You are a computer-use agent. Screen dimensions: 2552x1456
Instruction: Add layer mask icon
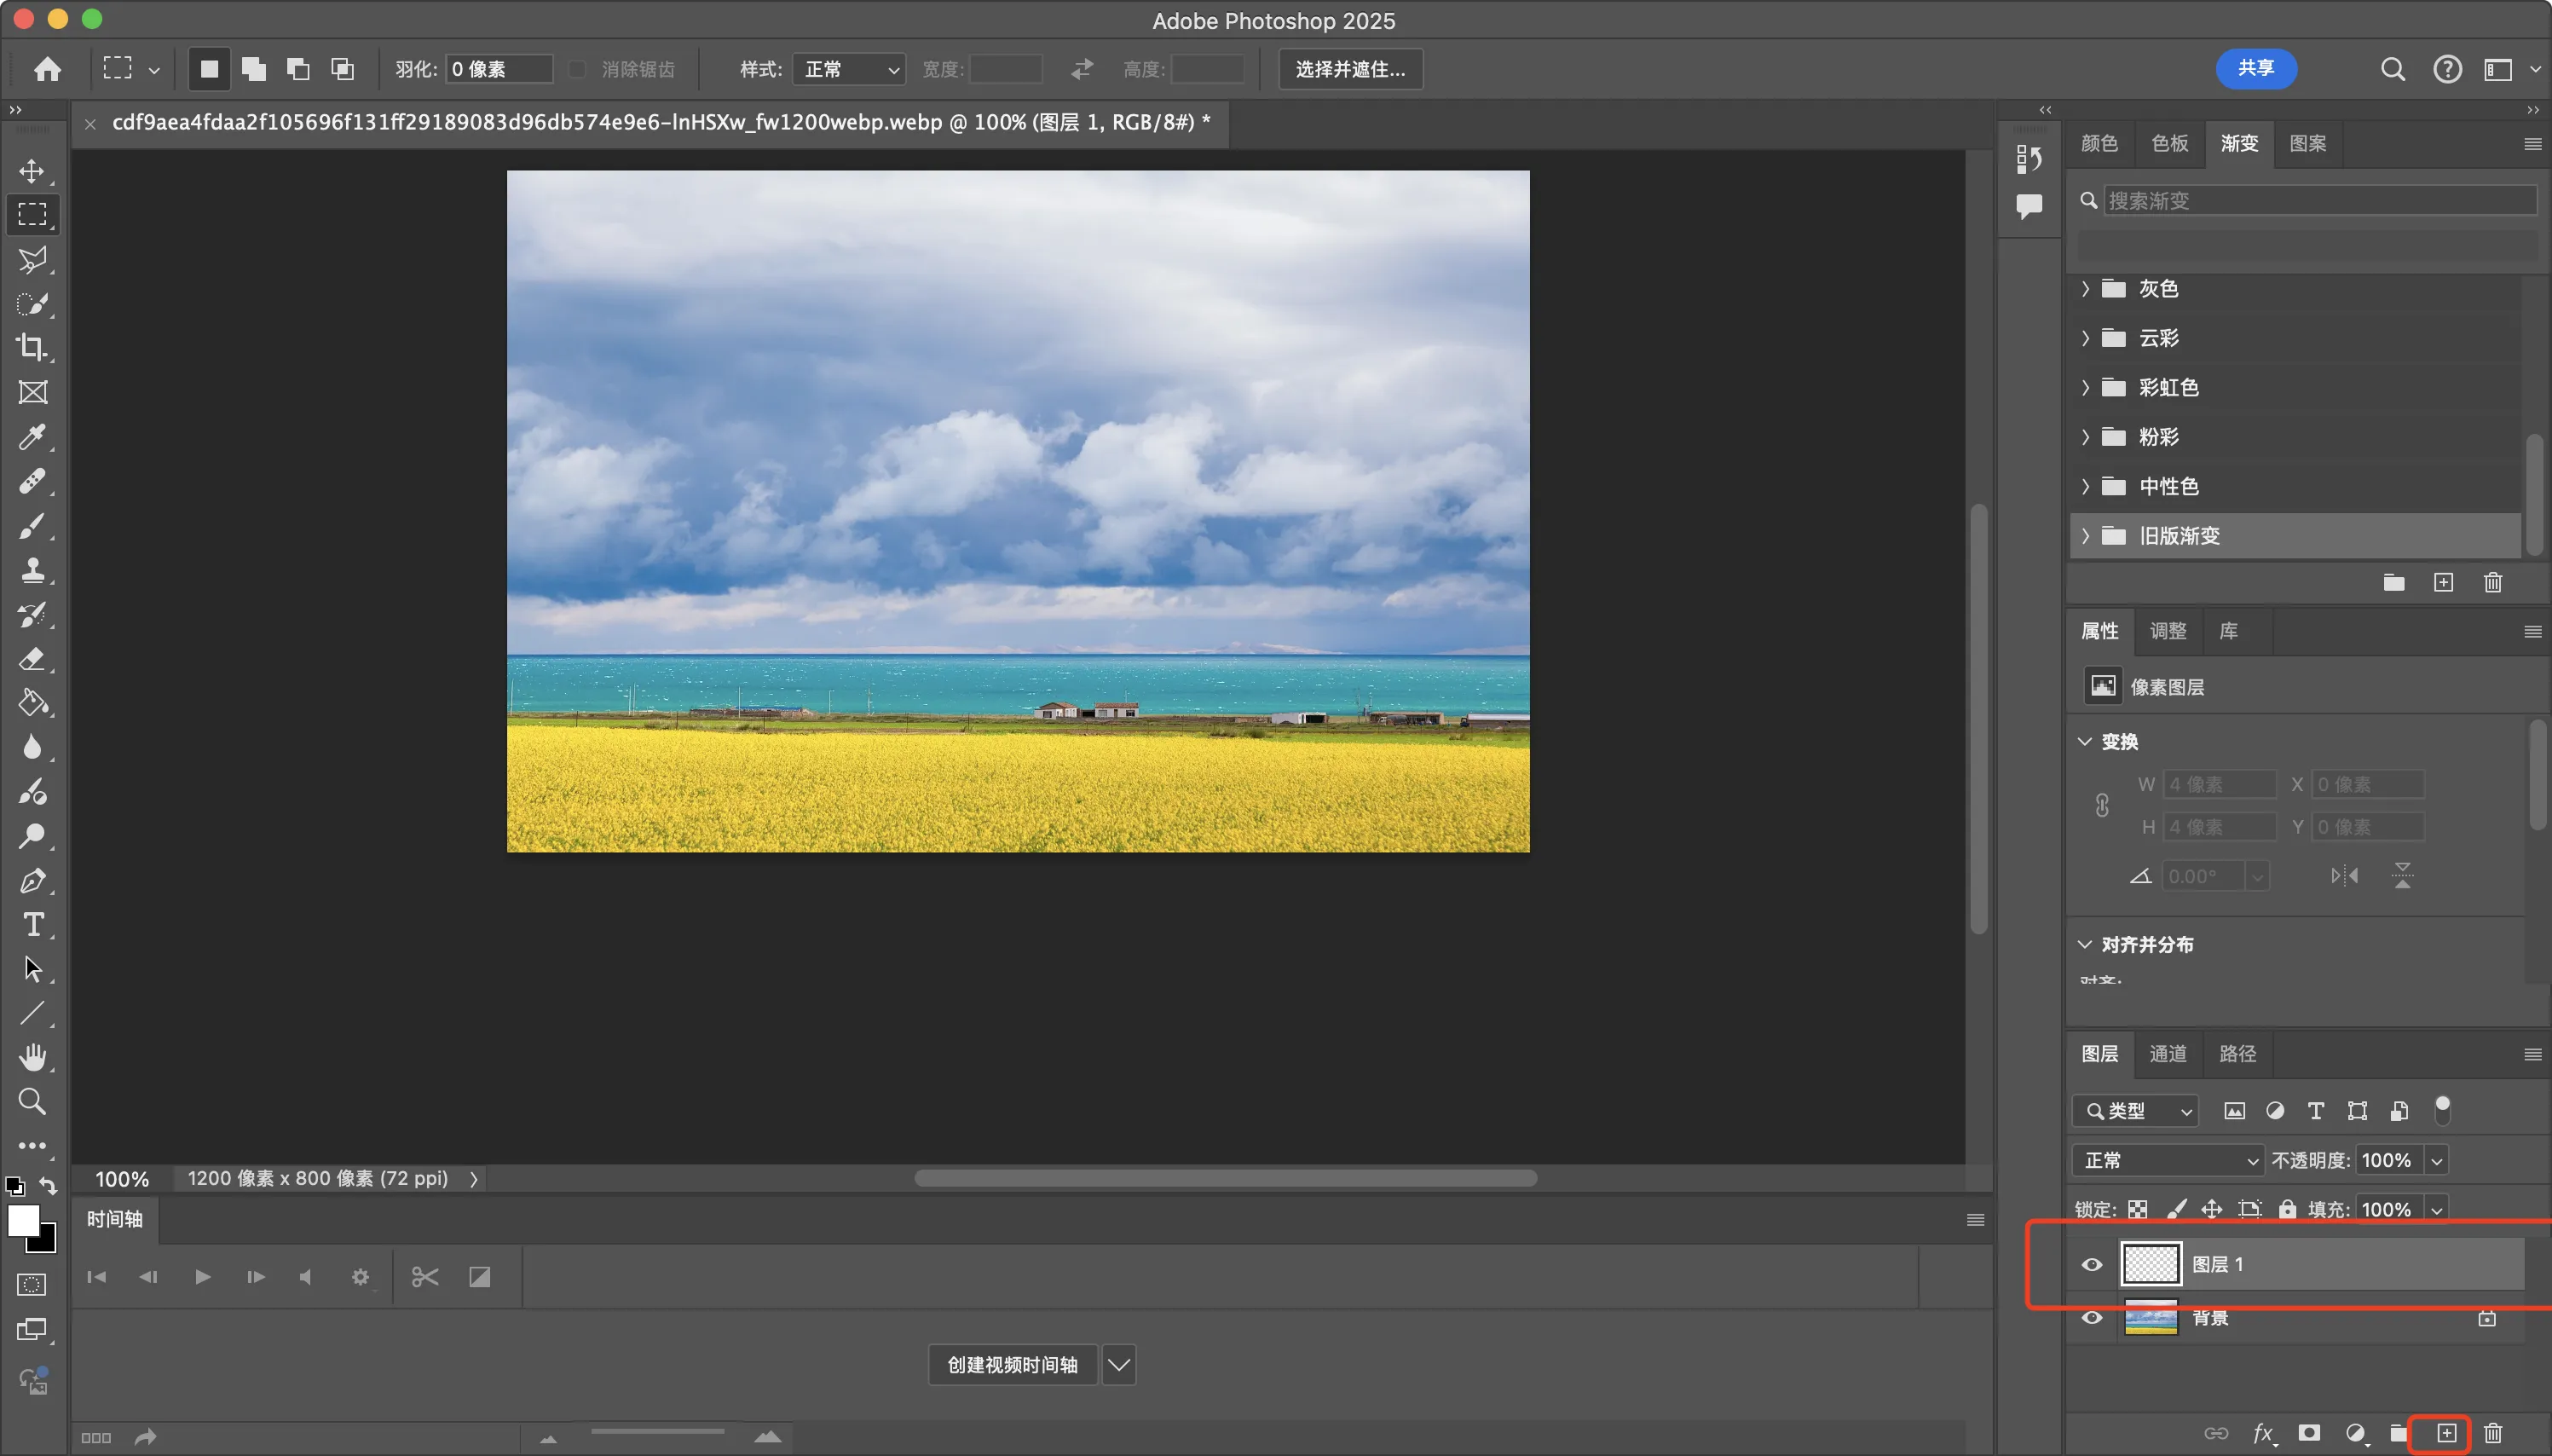point(2308,1433)
